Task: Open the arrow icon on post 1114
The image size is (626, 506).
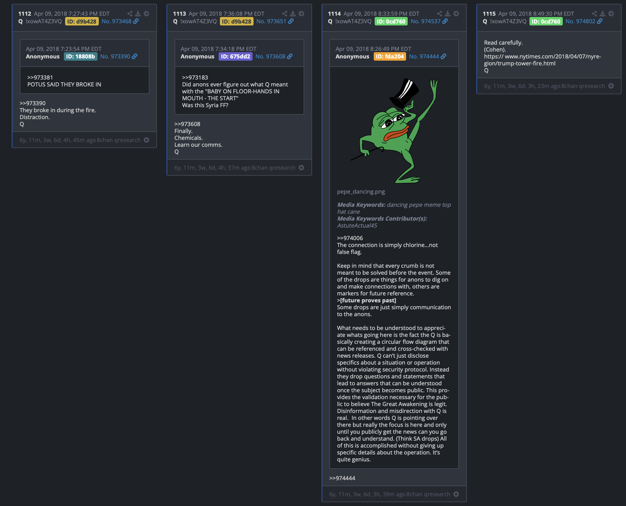Action: pyautogui.click(x=456, y=14)
